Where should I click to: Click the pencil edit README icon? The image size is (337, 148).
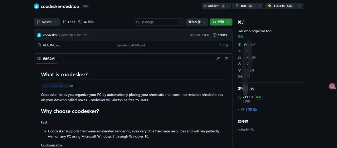(218, 59)
